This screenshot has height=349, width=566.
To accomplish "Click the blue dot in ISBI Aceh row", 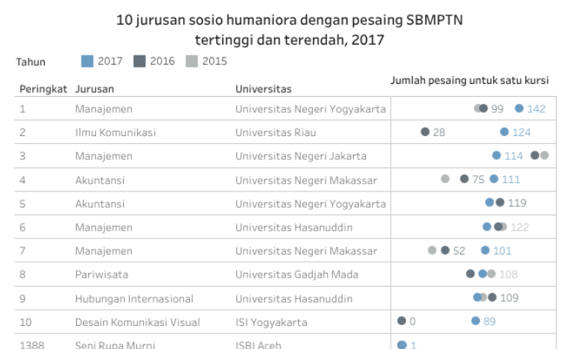I will tap(401, 344).
